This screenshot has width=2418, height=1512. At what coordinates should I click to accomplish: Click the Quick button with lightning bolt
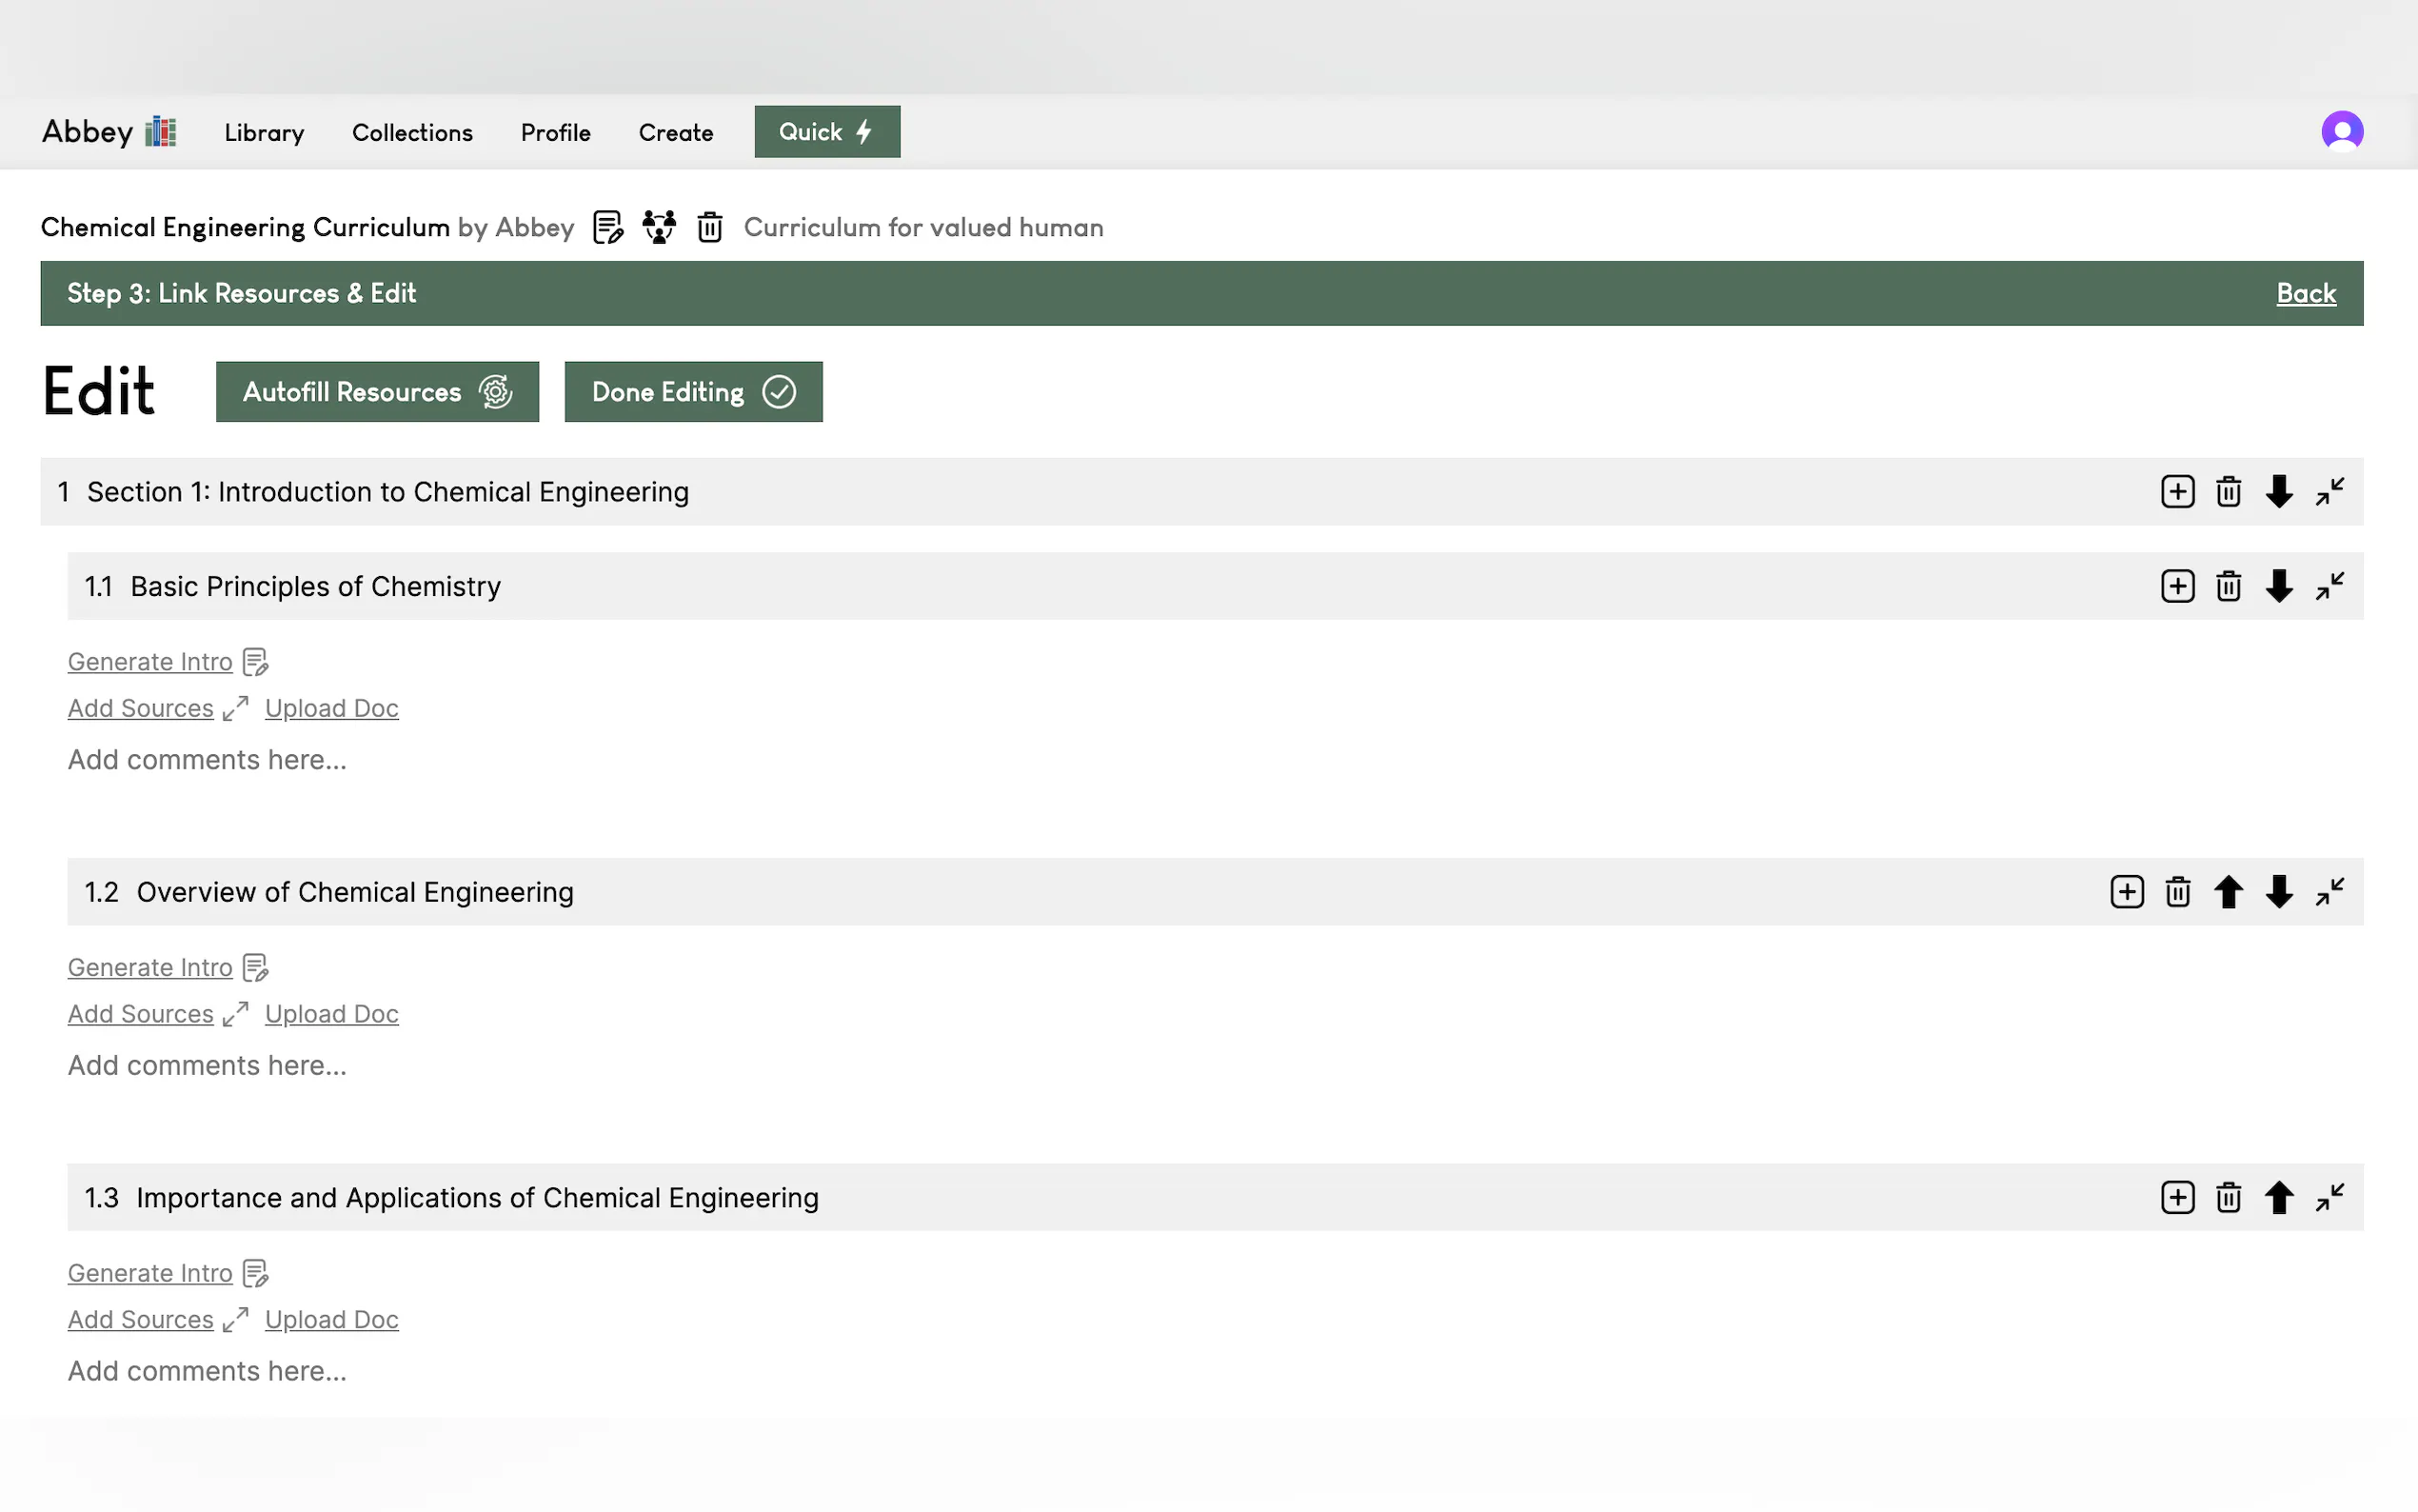pos(826,132)
